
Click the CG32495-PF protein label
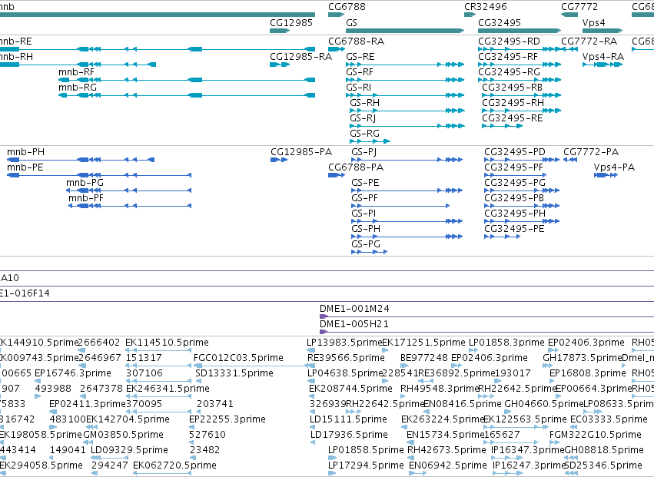point(514,167)
